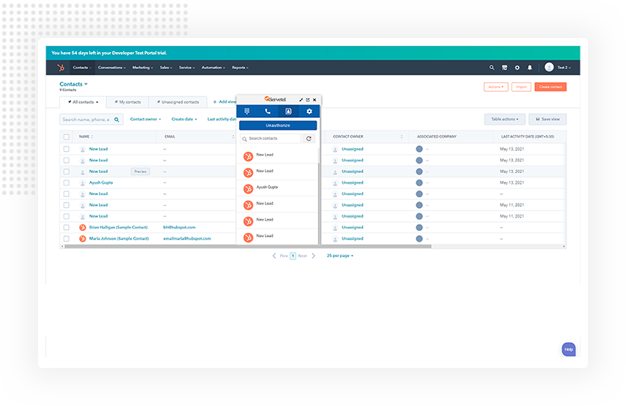
Task: Click Create contact button
Action: [x=550, y=87]
